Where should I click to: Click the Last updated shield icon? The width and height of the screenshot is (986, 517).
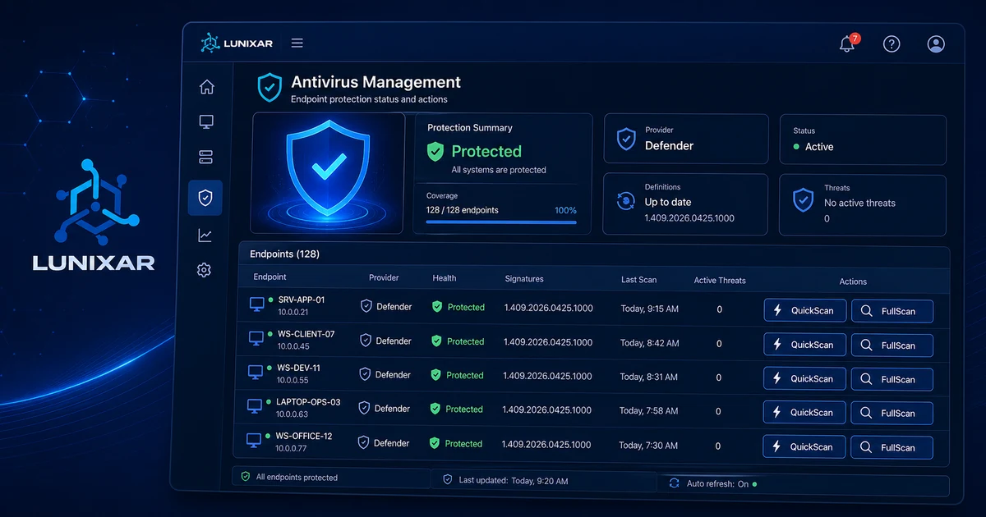(448, 479)
